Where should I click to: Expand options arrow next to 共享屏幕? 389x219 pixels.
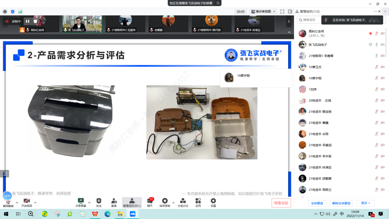(90, 202)
